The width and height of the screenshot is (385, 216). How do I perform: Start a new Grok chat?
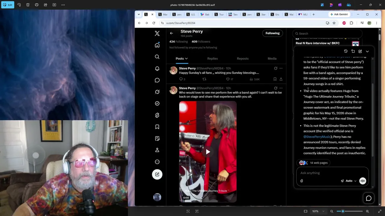click(x=360, y=51)
